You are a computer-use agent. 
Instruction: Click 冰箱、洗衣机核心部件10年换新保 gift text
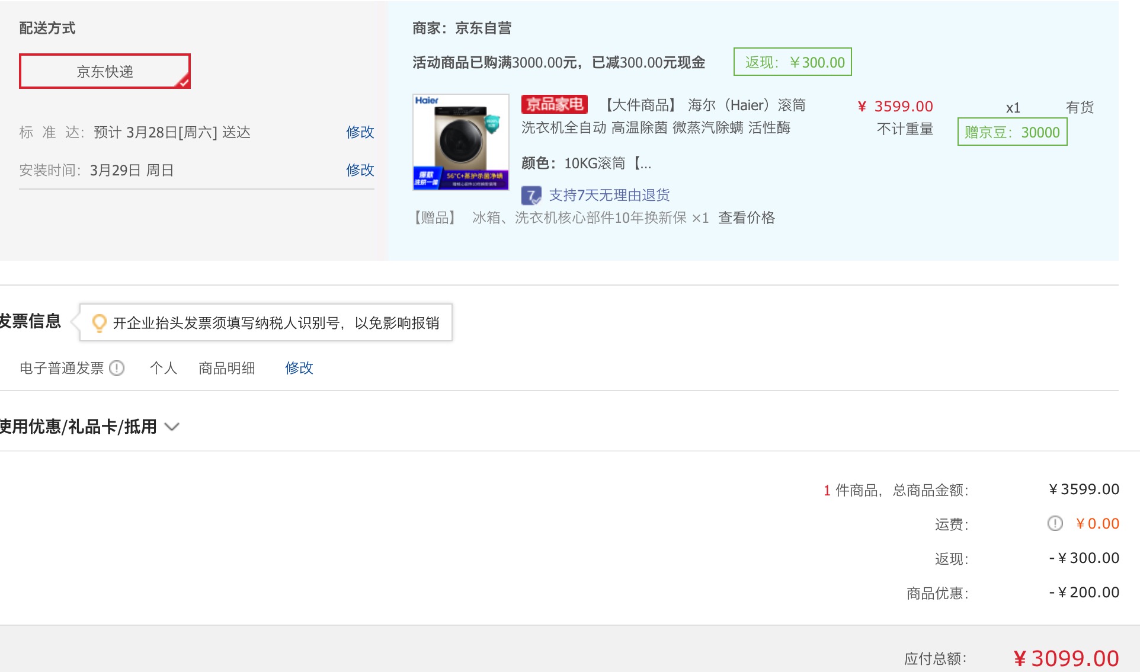[x=579, y=218]
